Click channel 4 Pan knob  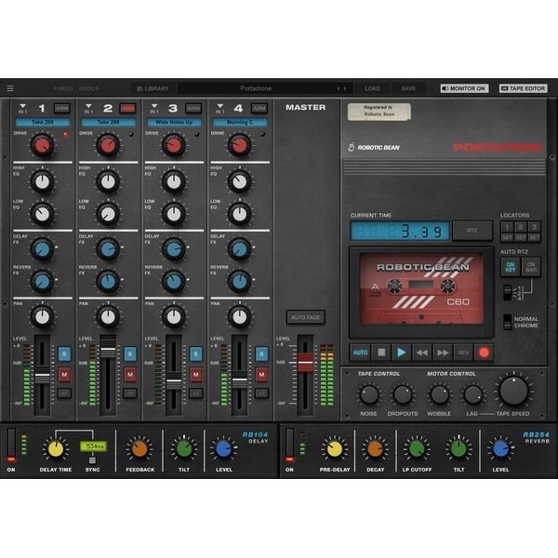click(x=240, y=317)
